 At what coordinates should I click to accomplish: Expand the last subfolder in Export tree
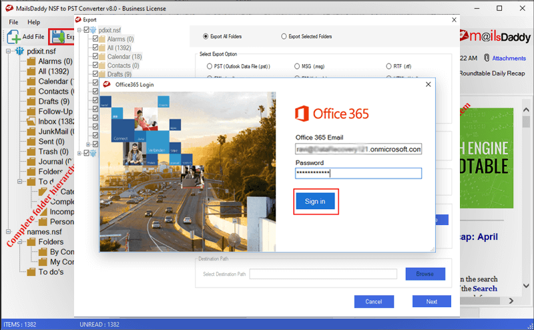[88, 144]
